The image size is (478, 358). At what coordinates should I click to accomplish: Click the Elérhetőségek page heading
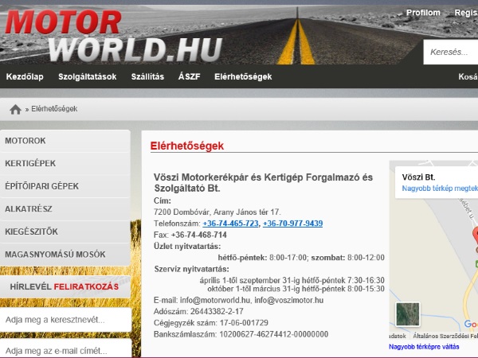pyautogui.click(x=187, y=146)
